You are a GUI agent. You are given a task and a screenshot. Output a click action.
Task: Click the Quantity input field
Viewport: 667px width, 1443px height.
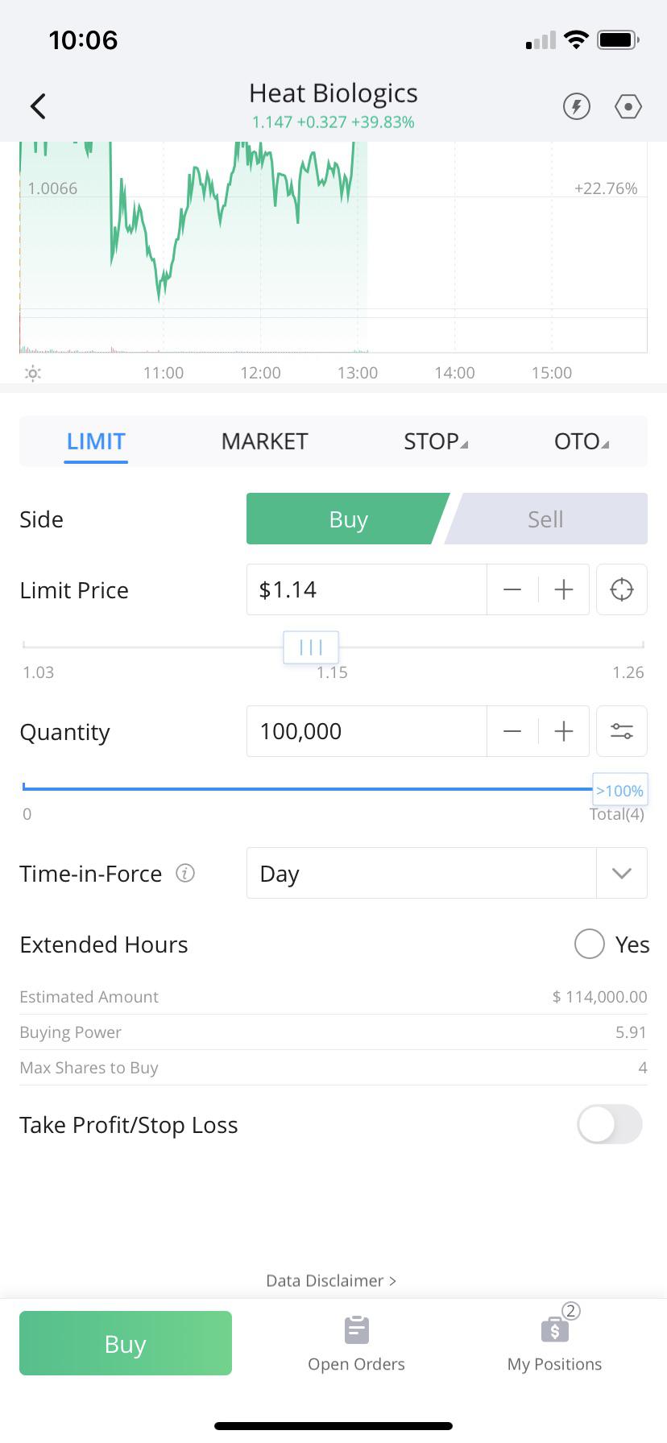[x=367, y=731]
